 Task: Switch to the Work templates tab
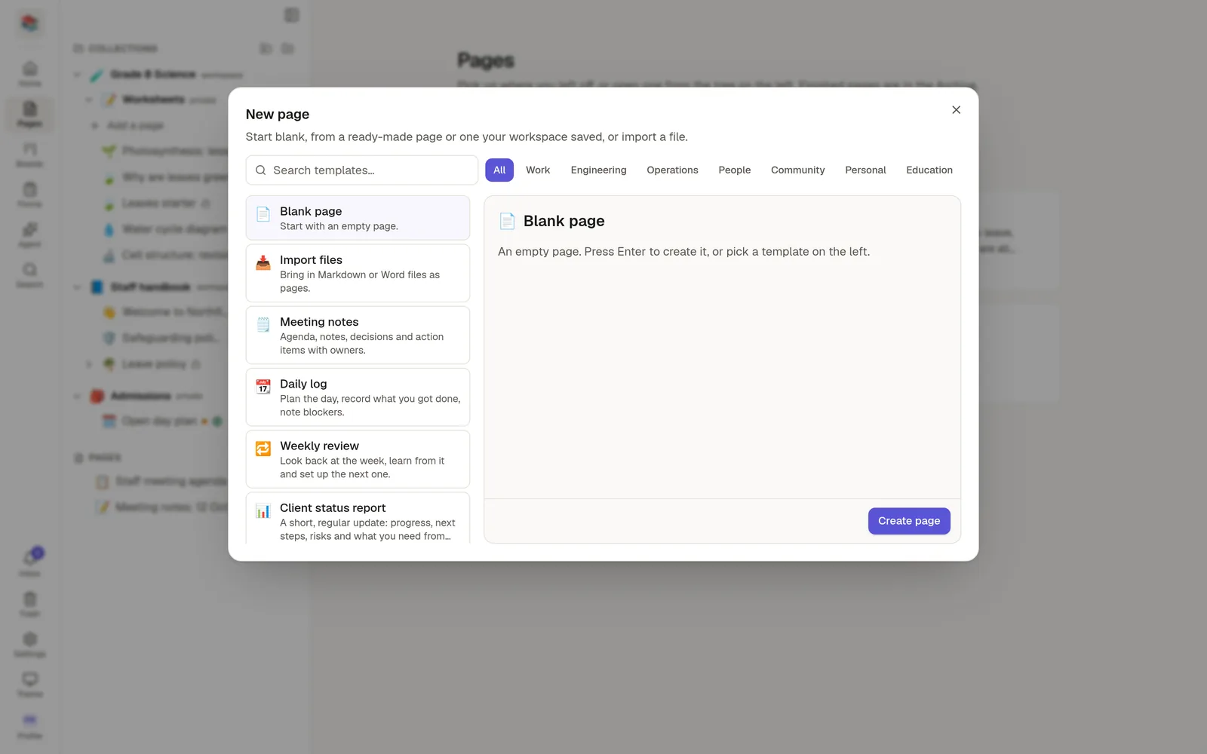(538, 170)
